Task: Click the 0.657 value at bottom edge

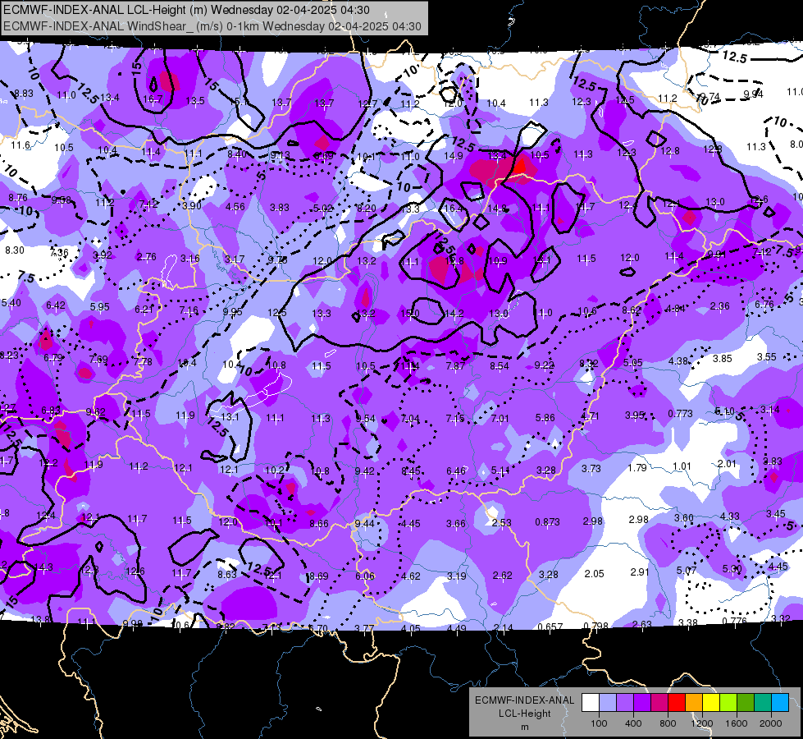Action: tap(550, 627)
